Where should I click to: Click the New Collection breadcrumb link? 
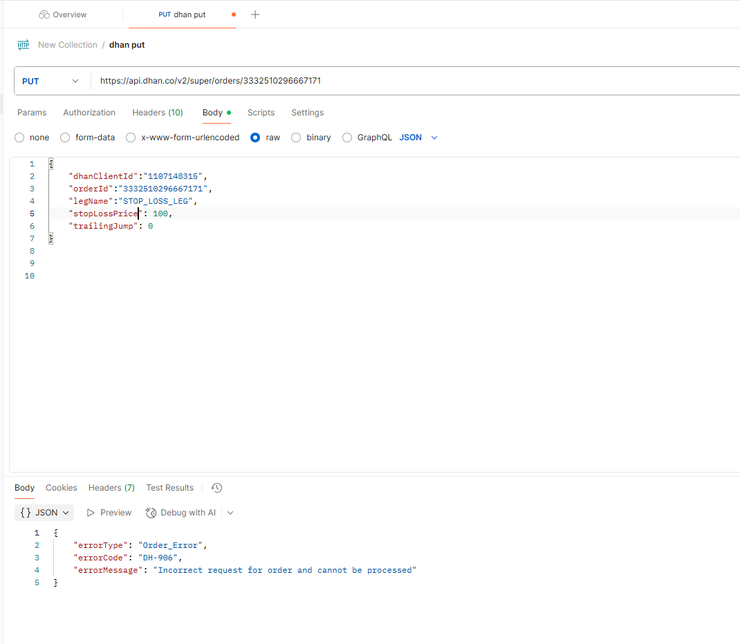coord(68,45)
